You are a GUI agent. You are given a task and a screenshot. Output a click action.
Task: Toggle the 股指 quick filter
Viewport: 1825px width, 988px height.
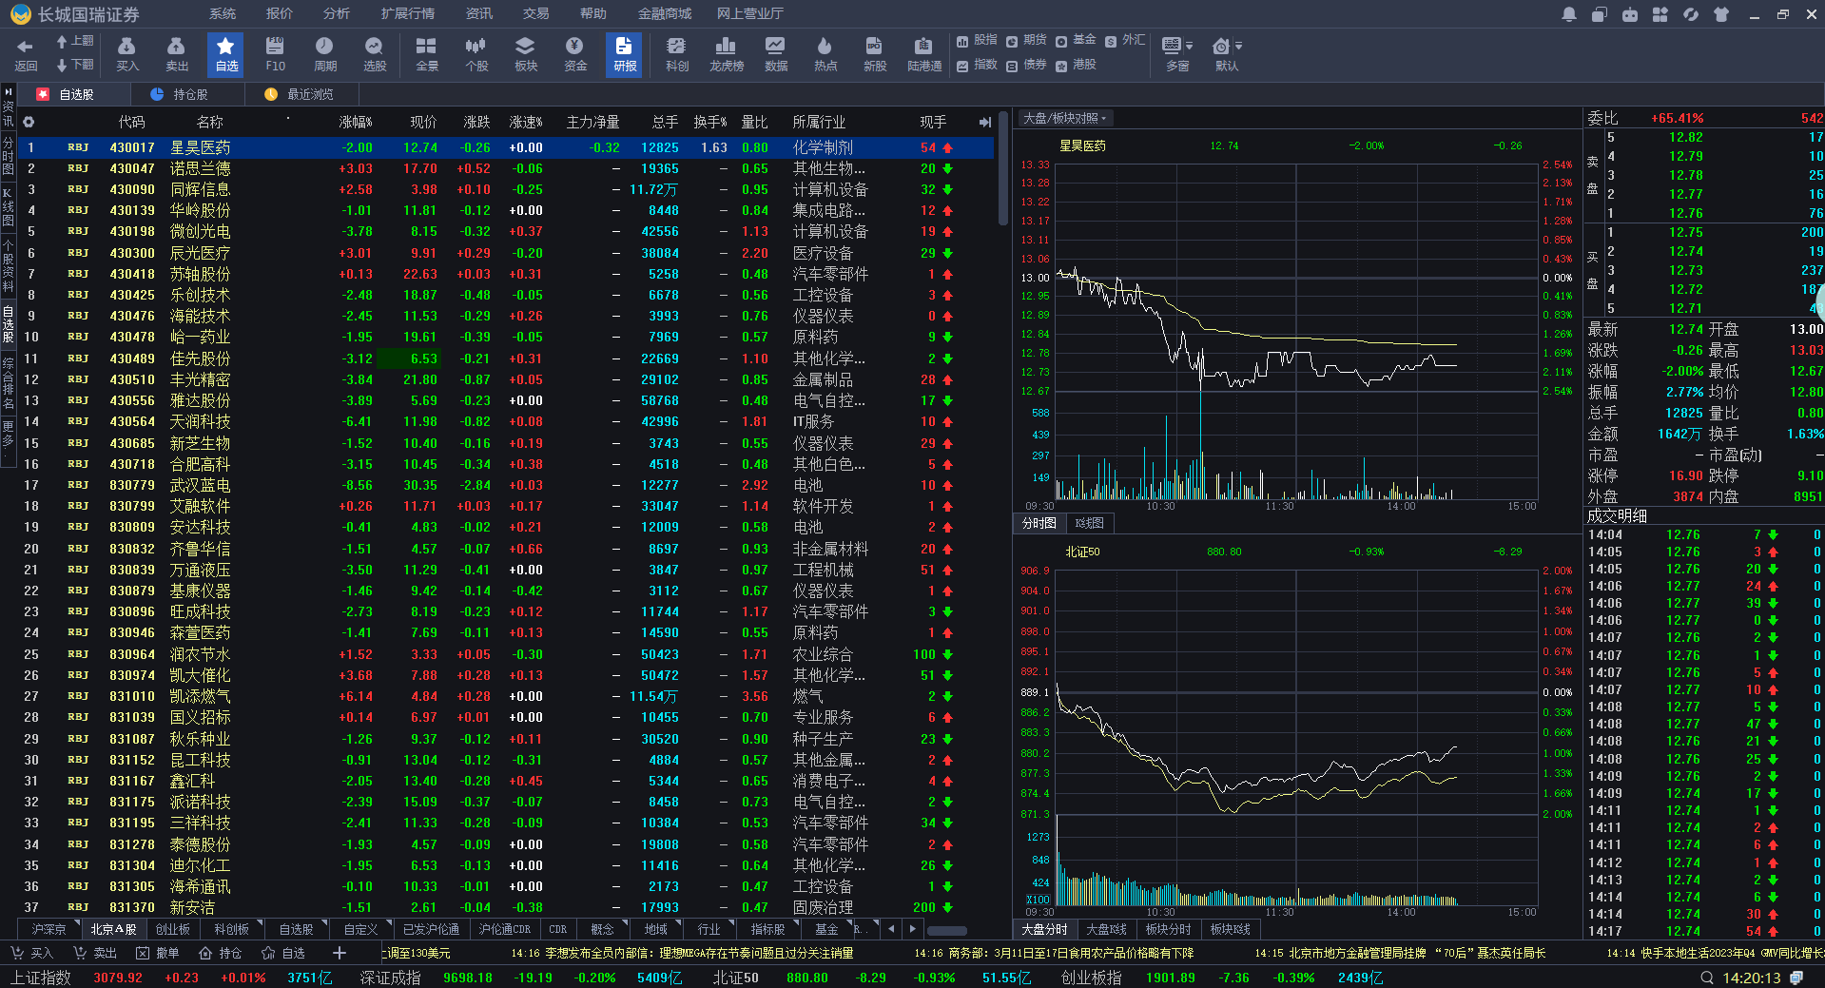coord(977,40)
